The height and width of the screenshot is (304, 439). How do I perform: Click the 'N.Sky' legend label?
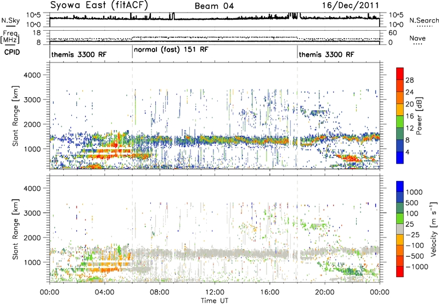tap(10, 20)
